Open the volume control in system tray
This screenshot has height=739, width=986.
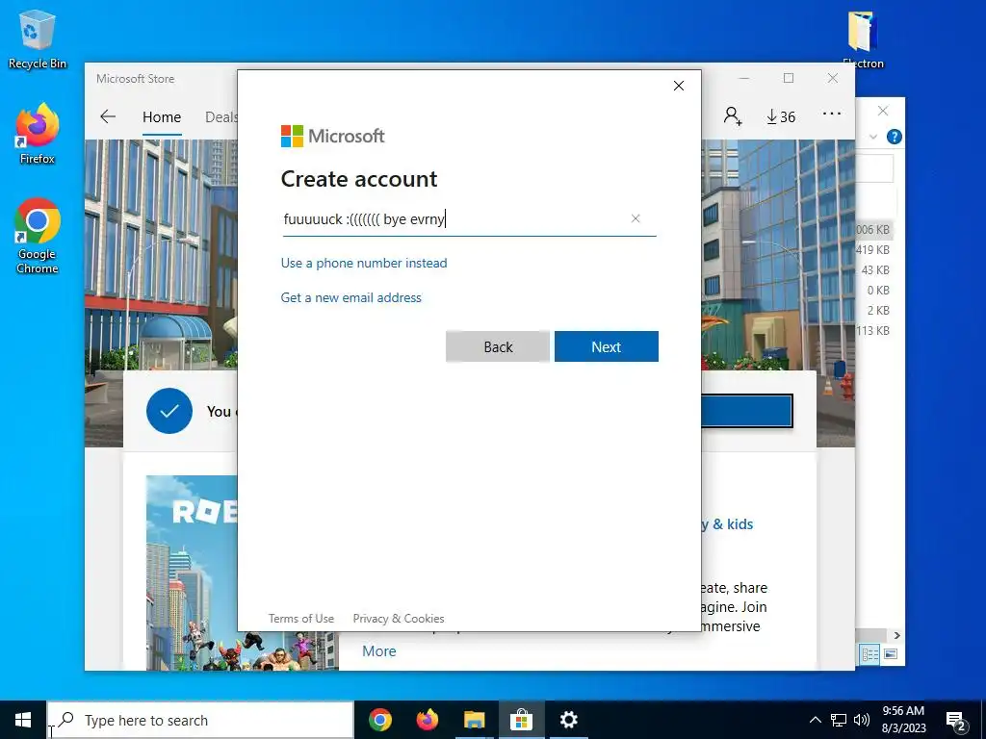862,720
